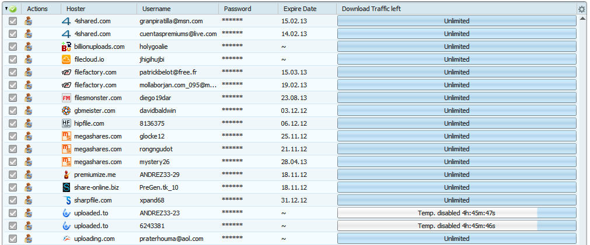Sort by the Password column header
The image size is (590, 245).
pos(249,9)
